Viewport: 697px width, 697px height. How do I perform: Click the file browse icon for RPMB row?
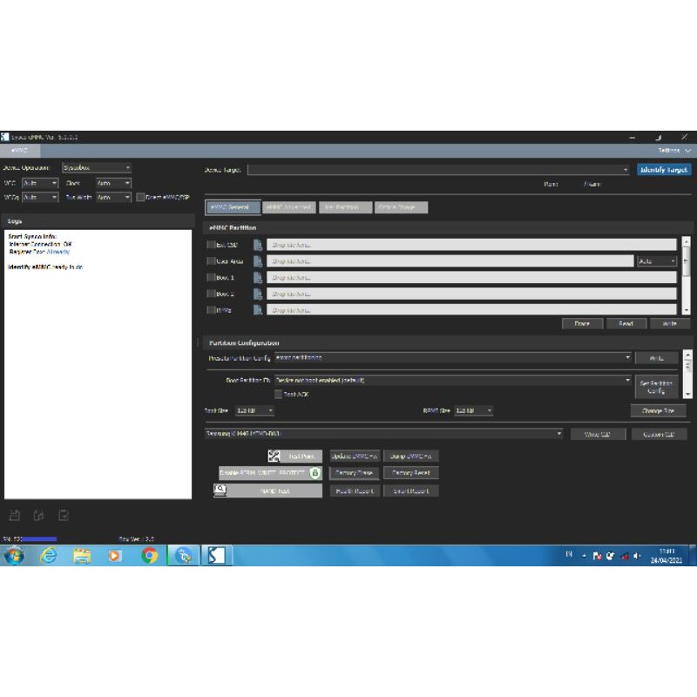(x=258, y=309)
